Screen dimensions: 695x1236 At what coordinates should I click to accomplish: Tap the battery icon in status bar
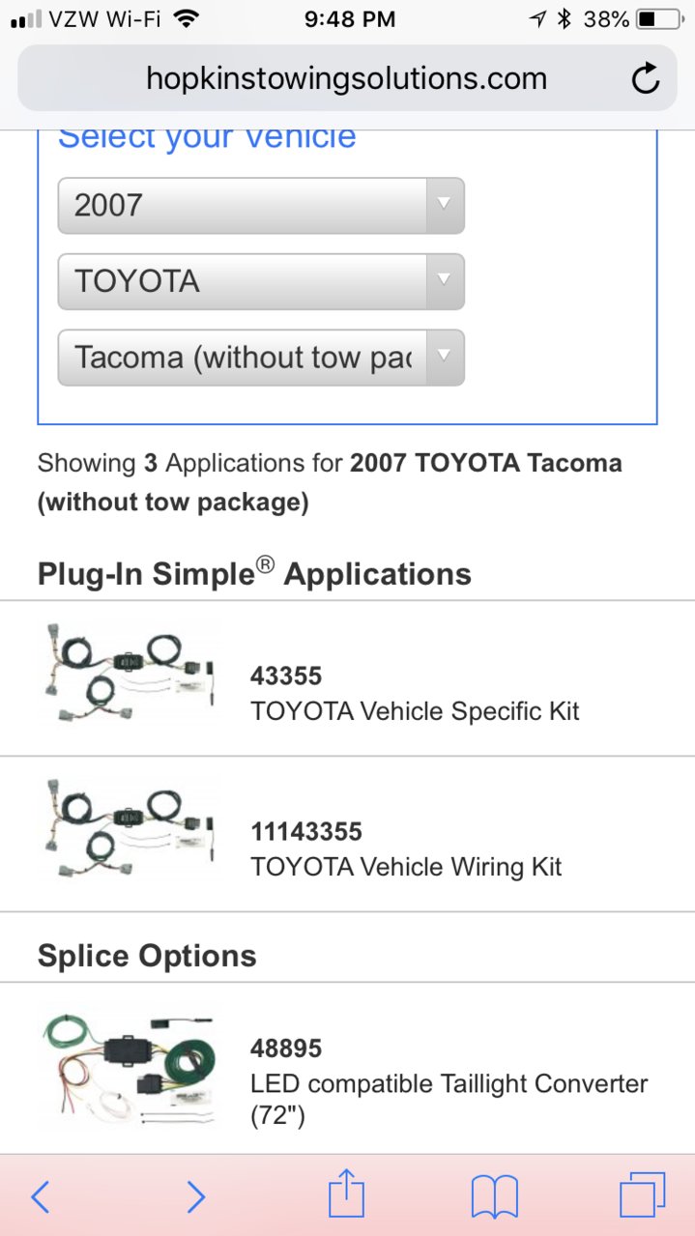659,18
